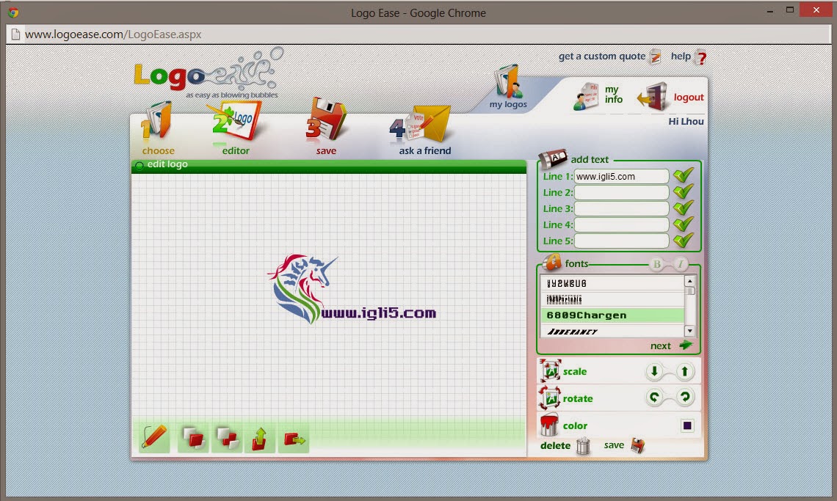Rotate text clockwise
Screen dimensions: 837x501
[684, 398]
